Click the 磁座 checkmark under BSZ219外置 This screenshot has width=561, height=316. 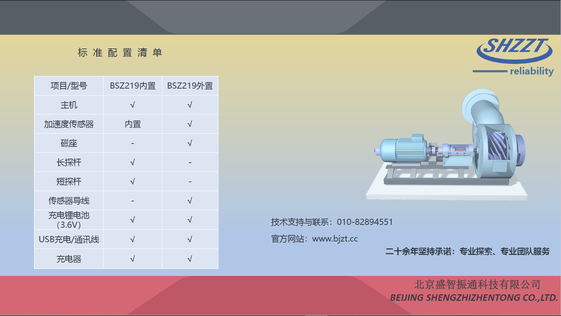click(190, 143)
